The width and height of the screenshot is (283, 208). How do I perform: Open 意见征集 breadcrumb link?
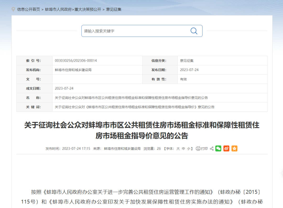click(x=114, y=9)
